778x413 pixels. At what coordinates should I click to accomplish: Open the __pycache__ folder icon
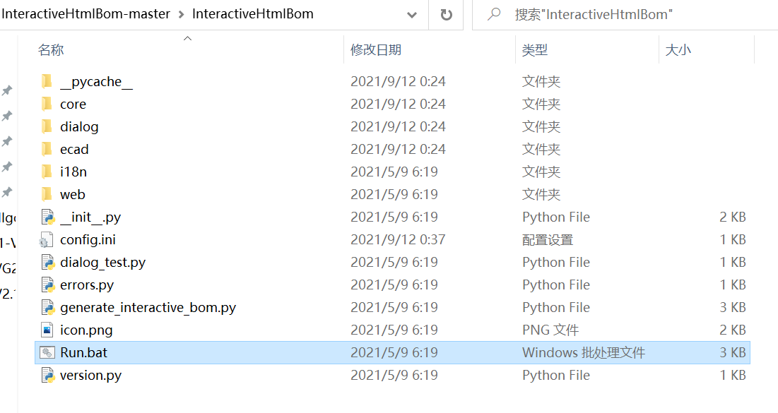(47, 81)
